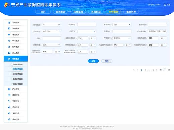Switch to the 舆情数据 tab
The height and width of the screenshot is (130, 174).
(x=113, y=12)
